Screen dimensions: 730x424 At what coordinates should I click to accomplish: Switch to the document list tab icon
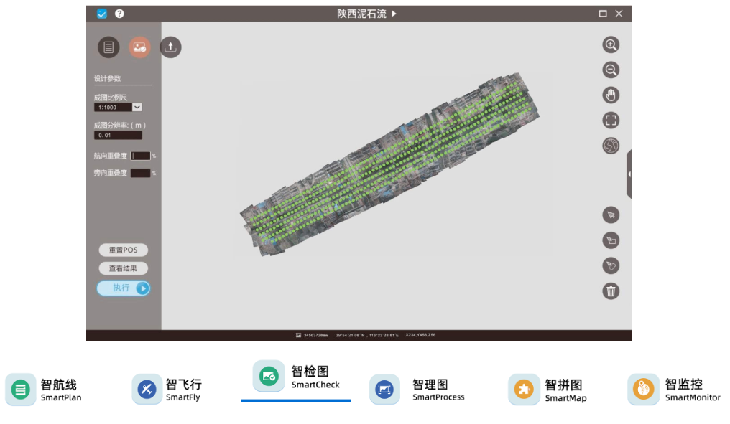click(x=108, y=47)
